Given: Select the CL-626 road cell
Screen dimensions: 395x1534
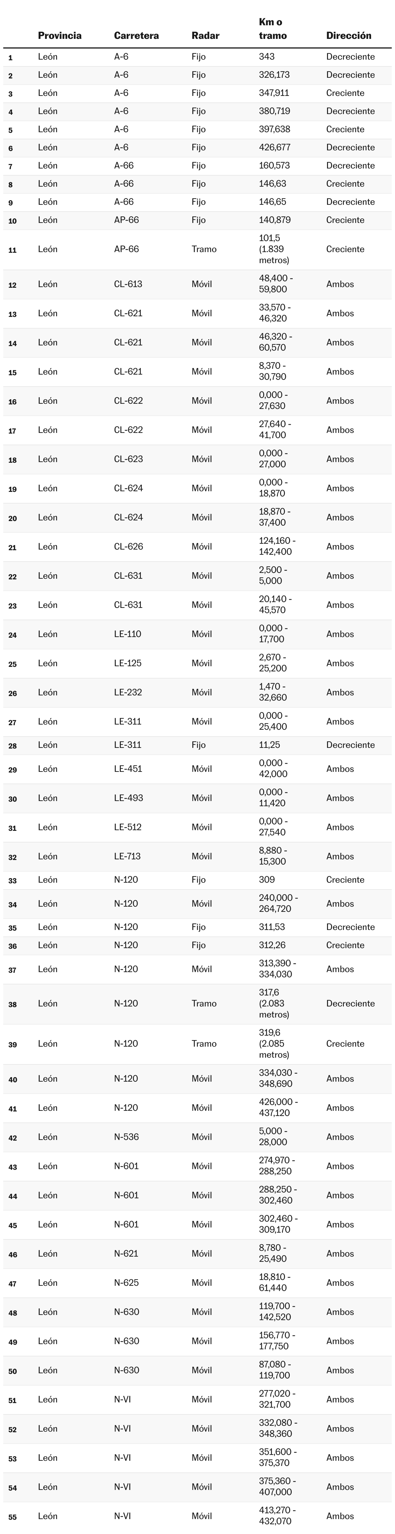Looking at the screenshot, I should (128, 547).
